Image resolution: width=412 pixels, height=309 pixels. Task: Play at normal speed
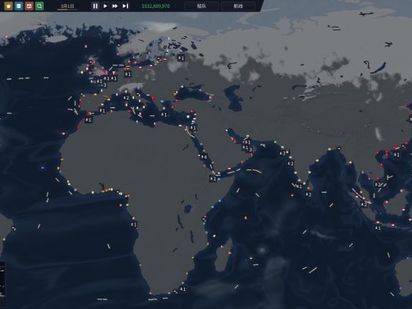tap(106, 5)
